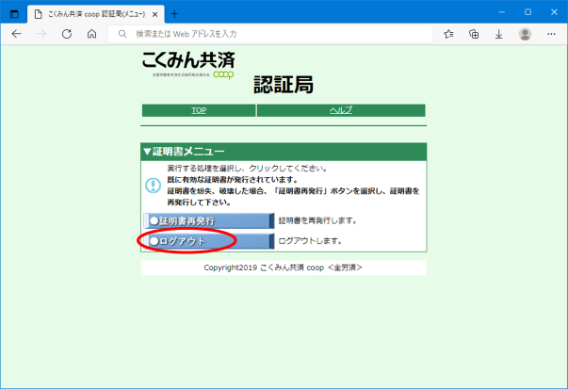Open the Settings and more menu

551,34
